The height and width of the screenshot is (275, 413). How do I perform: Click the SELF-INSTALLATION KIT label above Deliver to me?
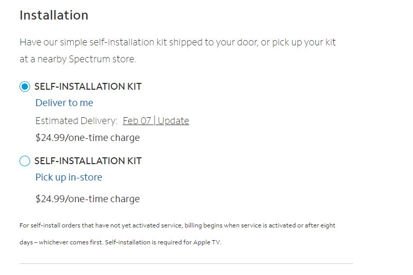88,87
